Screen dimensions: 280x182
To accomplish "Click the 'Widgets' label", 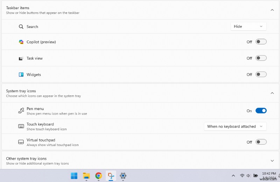I will click(34, 74).
